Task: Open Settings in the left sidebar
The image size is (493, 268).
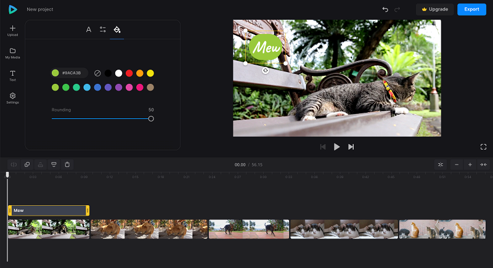Action: [x=12, y=99]
